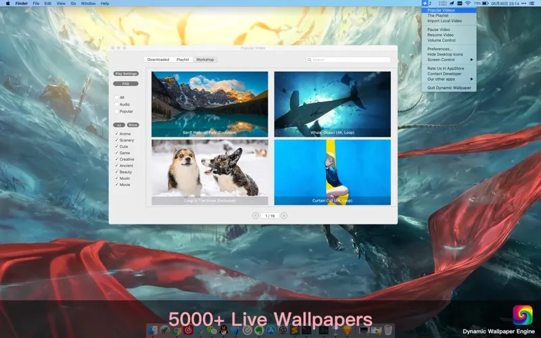541x338 pixels.
Task: Open the Apple menu
Action: point(7,3)
